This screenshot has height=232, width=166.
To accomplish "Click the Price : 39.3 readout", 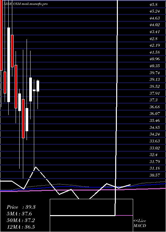I will click(x=21, y=207).
